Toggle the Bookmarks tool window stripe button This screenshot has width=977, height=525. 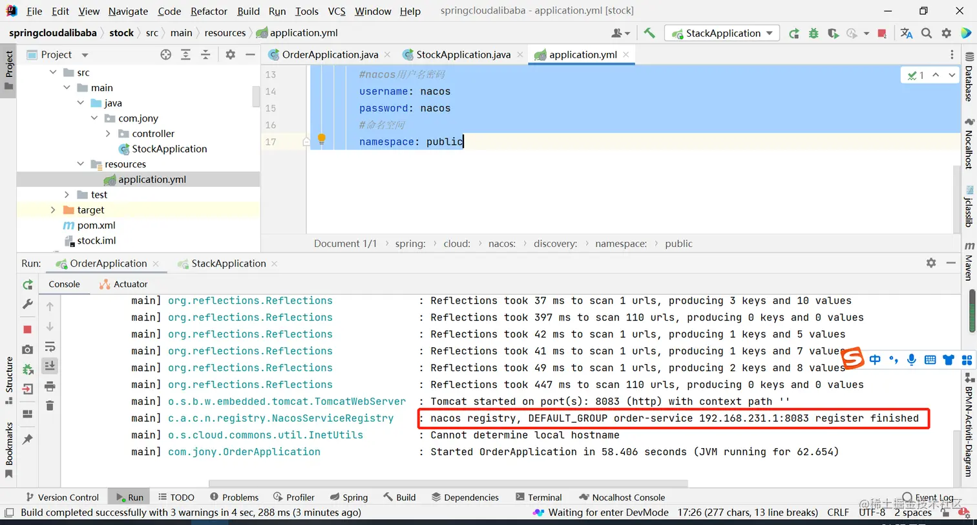8,450
